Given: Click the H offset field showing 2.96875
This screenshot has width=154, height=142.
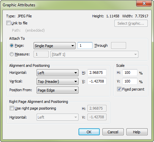Looking at the screenshot, I should coord(97,73).
